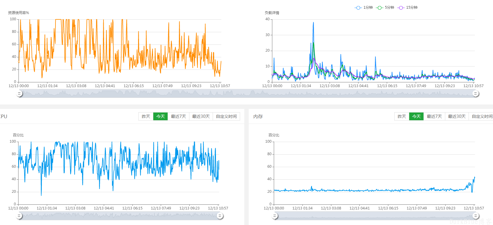Image resolution: width=493 pixels, height=225 pixels.
Task: Click 百分比 label above CPU chart
Action: pyautogui.click(x=18, y=135)
